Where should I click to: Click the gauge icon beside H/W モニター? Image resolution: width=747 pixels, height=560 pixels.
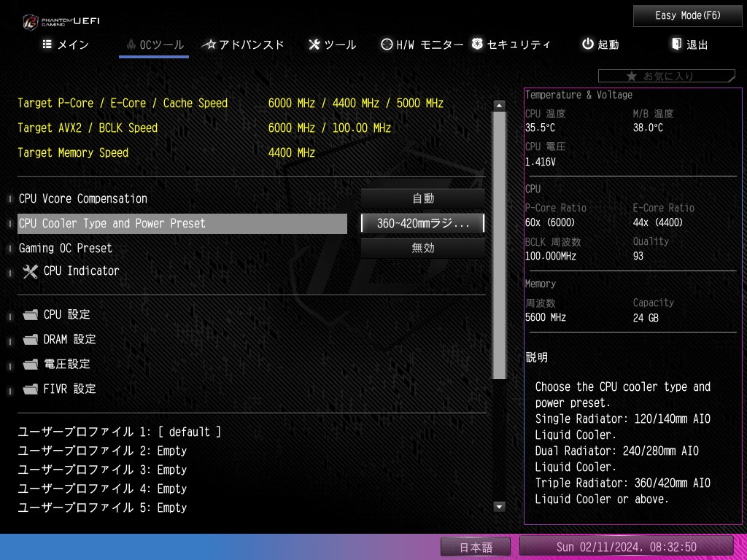387,44
